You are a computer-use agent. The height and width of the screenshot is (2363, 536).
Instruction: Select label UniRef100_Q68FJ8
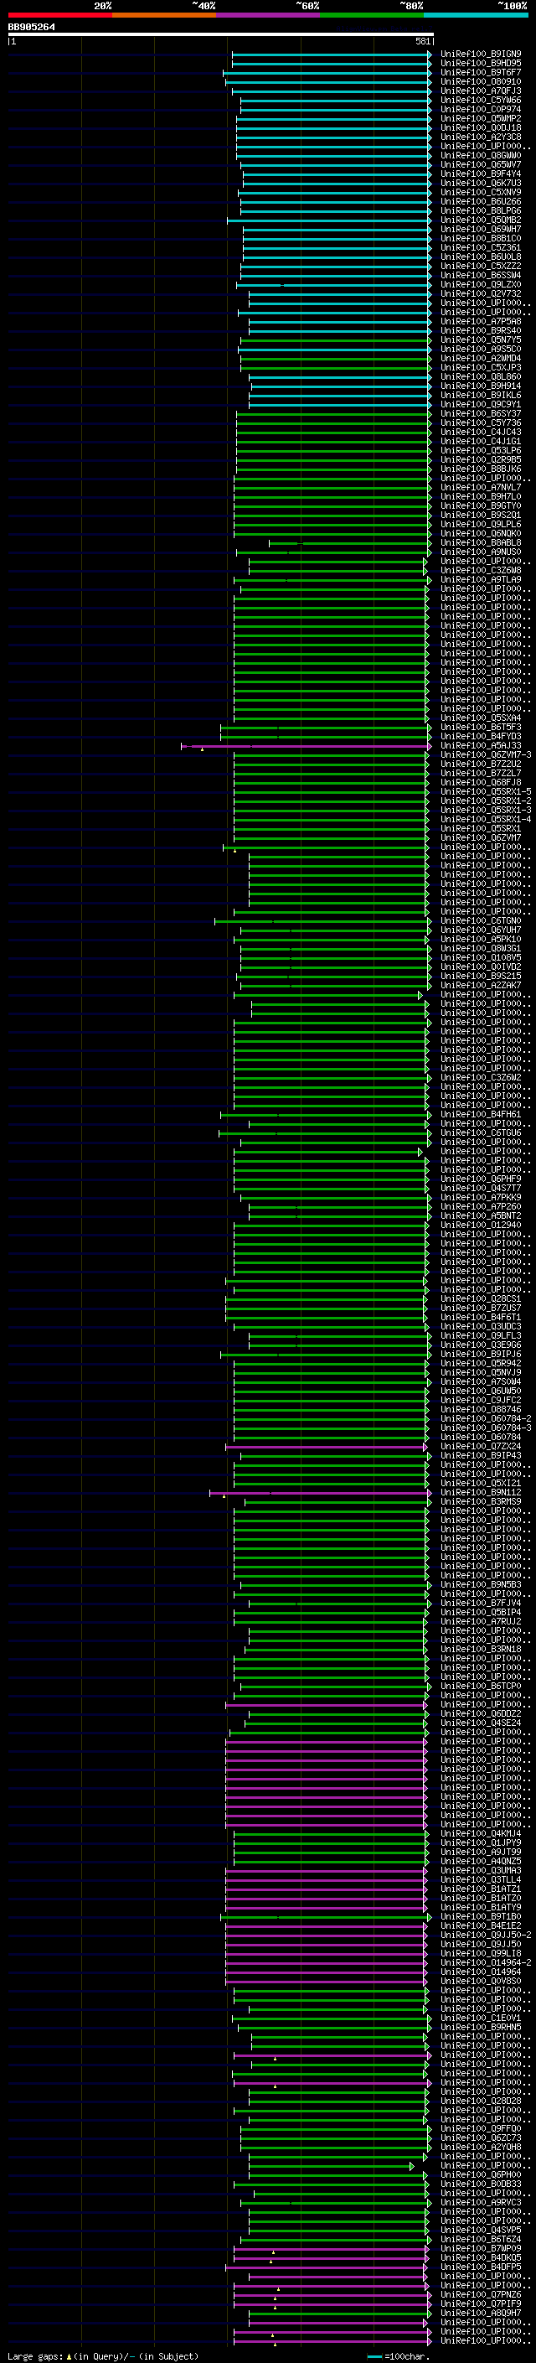pyautogui.click(x=480, y=782)
